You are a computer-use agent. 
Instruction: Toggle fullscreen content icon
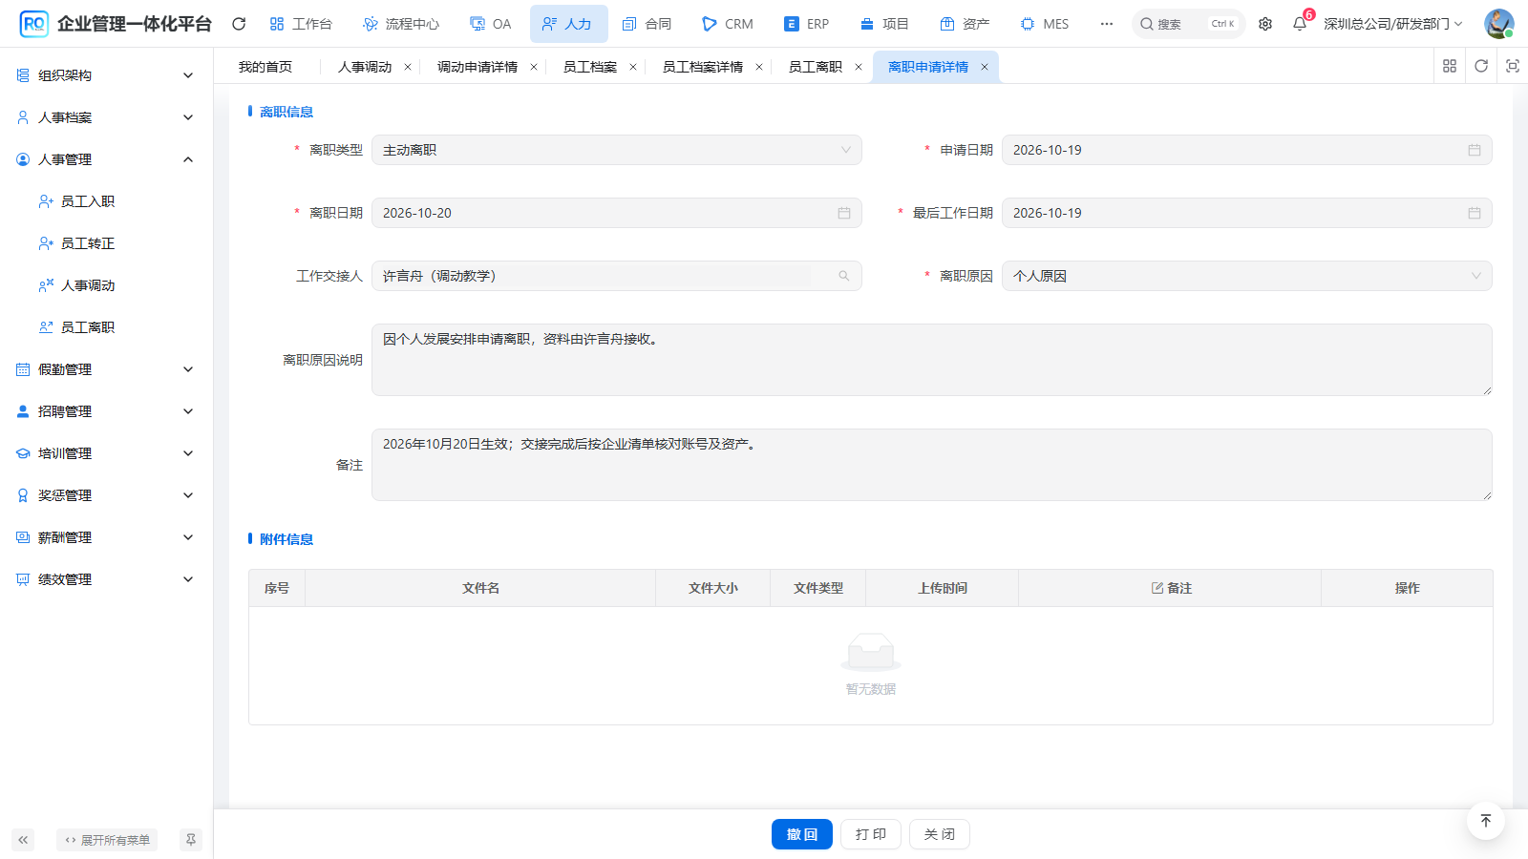point(1513,66)
